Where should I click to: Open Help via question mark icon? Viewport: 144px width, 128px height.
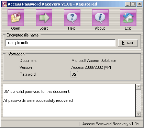tap(72, 18)
